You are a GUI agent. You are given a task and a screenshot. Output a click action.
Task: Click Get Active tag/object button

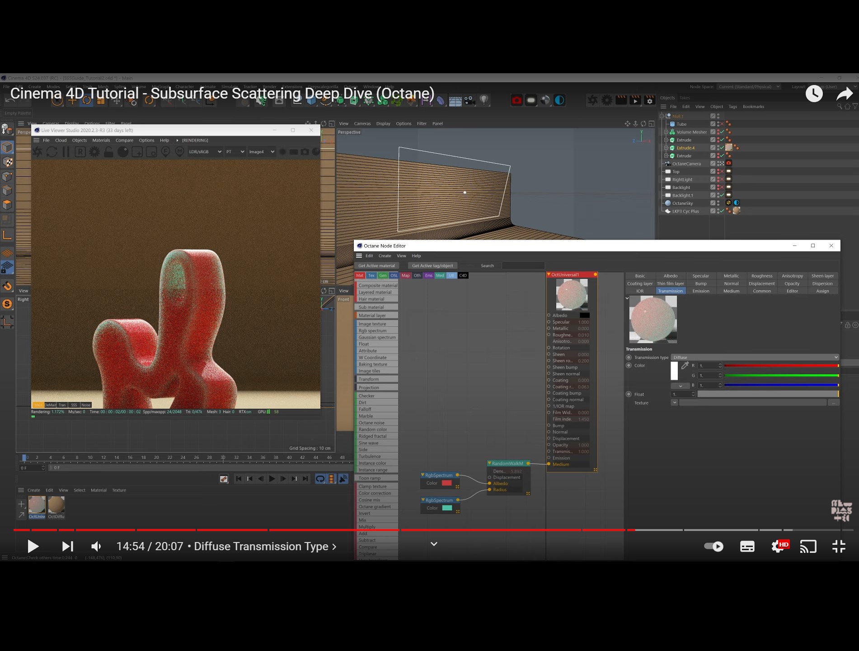coord(432,266)
